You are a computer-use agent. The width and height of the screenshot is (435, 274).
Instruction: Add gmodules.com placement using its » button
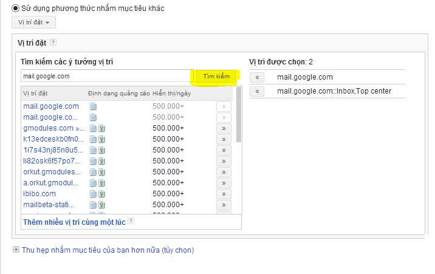click(224, 128)
